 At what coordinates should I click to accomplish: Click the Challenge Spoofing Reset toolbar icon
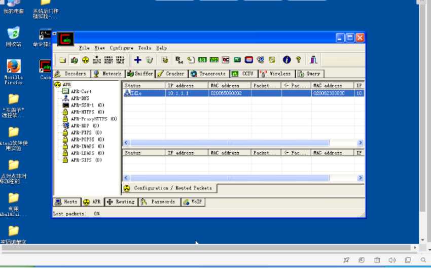coord(109,60)
